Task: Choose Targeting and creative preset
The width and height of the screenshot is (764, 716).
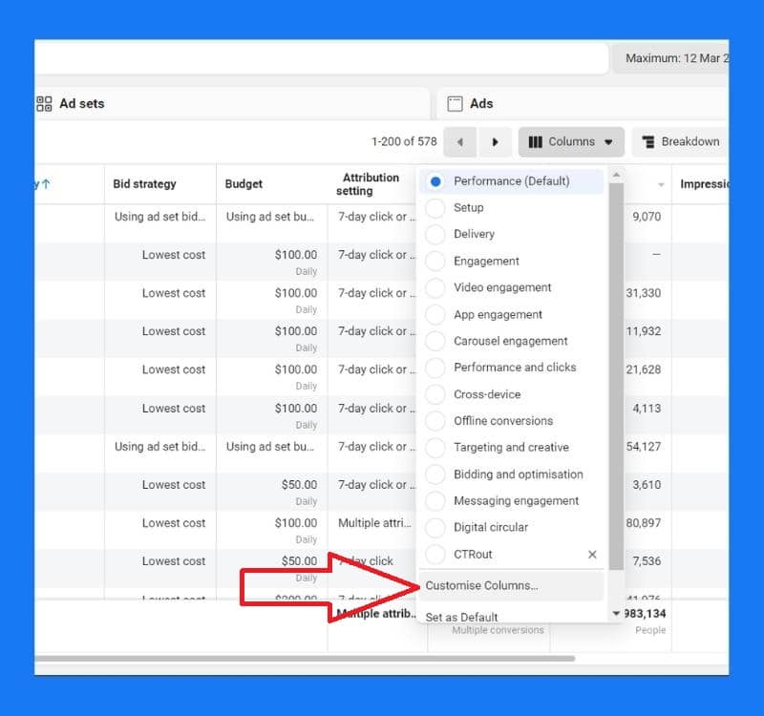Action: click(512, 447)
